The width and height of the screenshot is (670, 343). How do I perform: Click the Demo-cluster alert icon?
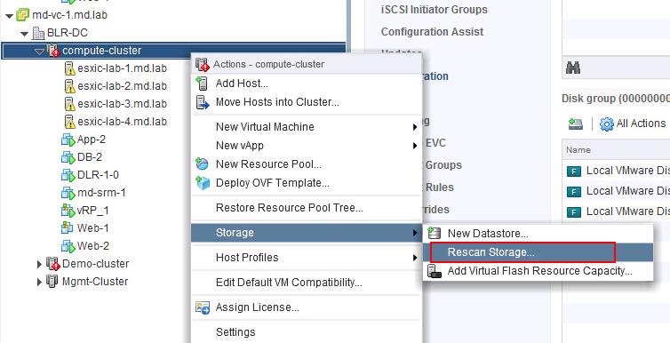[x=53, y=264]
